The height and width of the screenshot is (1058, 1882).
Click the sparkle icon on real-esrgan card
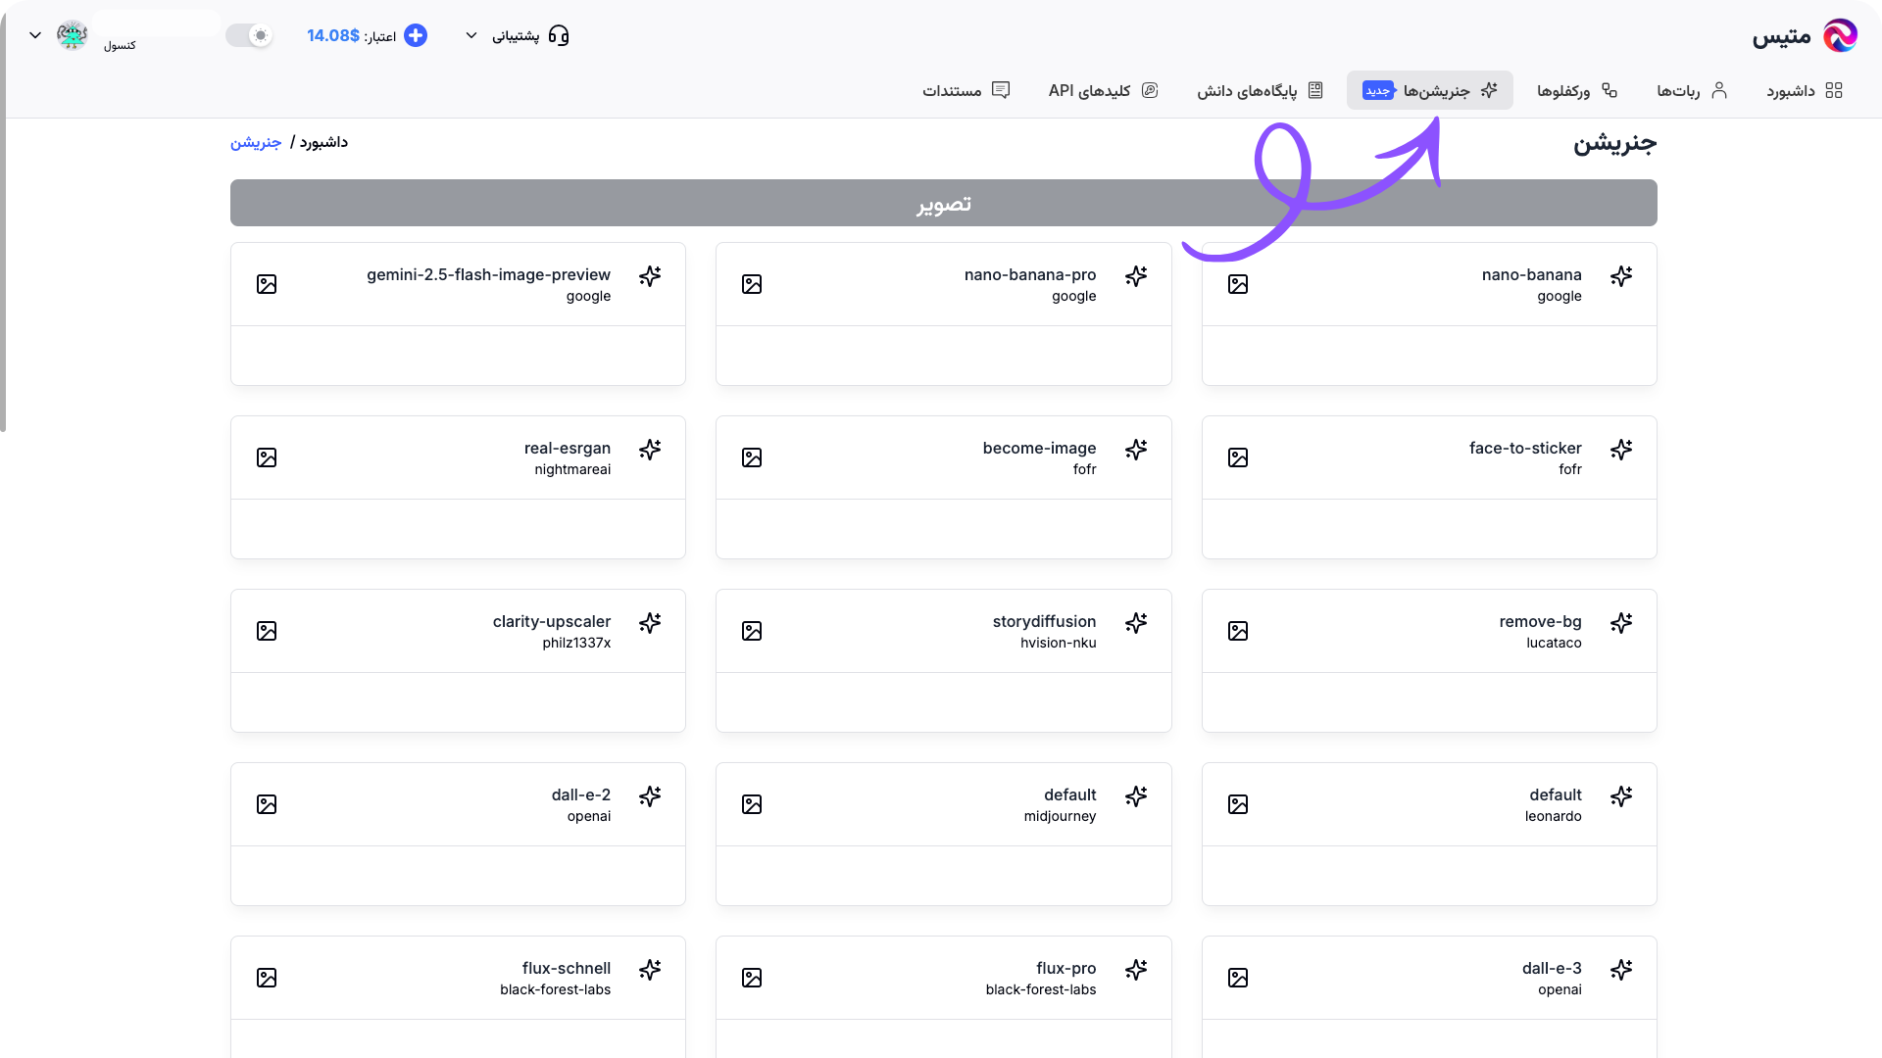[x=650, y=450]
